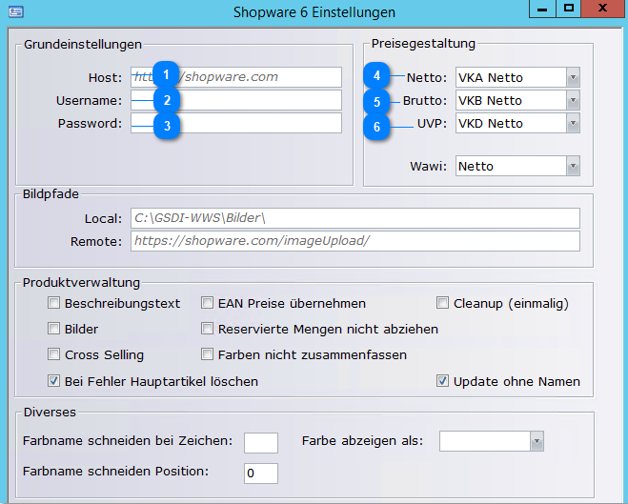Click the Host input field

(x=236, y=77)
